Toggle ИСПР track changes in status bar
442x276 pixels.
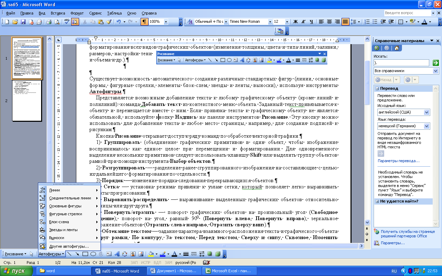pyautogui.click(x=145, y=263)
